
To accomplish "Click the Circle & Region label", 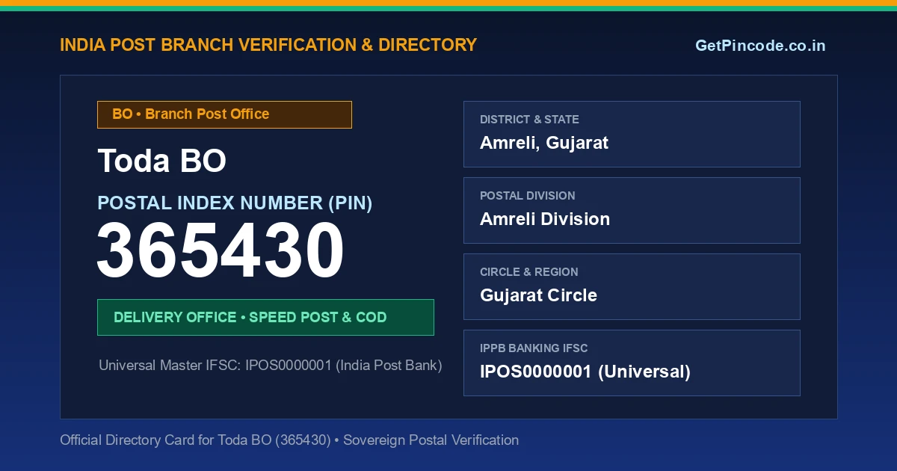I will (x=529, y=272).
